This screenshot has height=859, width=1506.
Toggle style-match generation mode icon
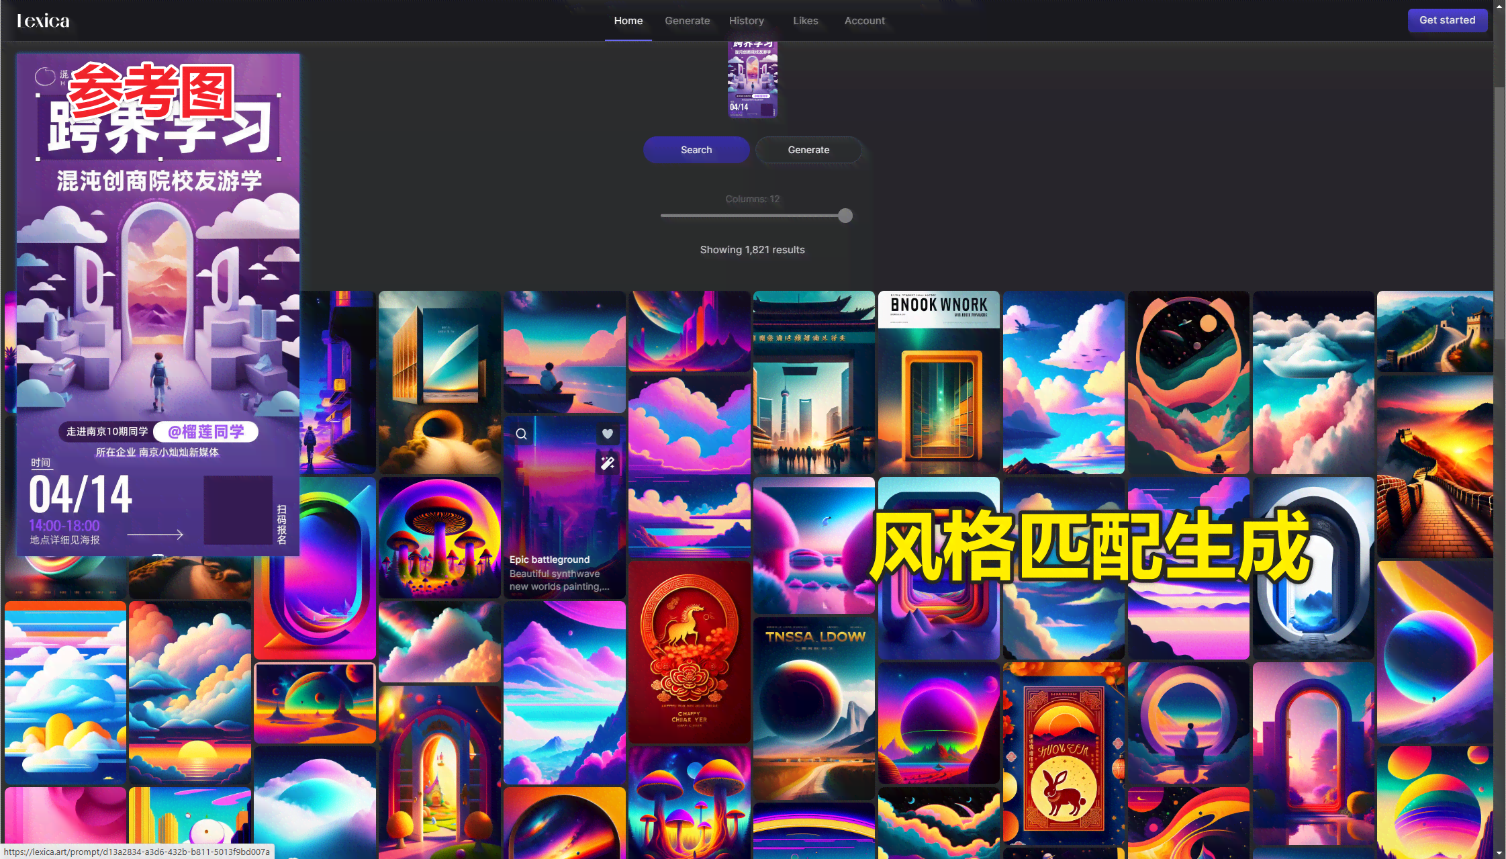(x=607, y=463)
